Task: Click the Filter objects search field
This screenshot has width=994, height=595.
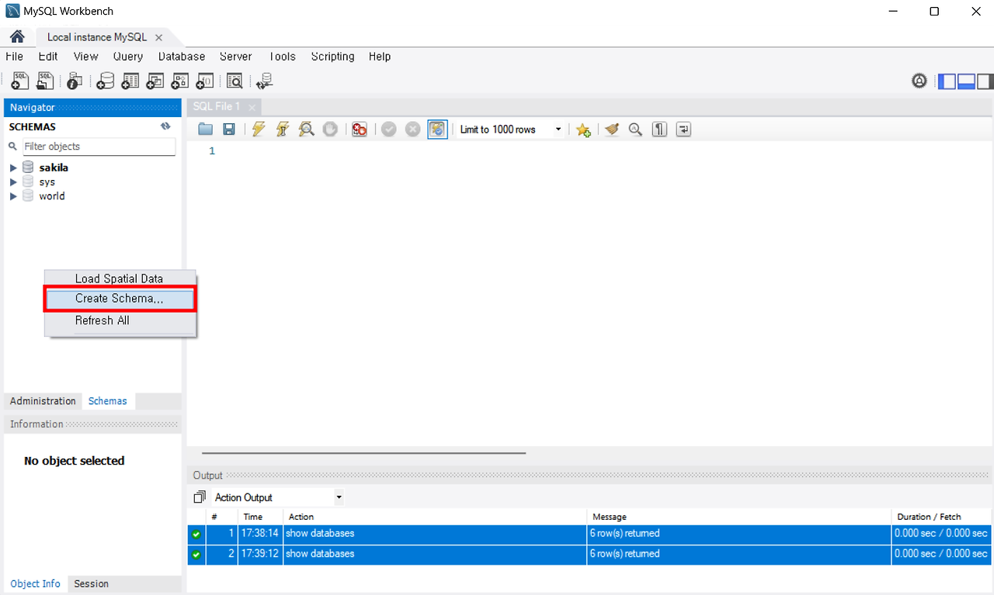Action: [x=98, y=147]
